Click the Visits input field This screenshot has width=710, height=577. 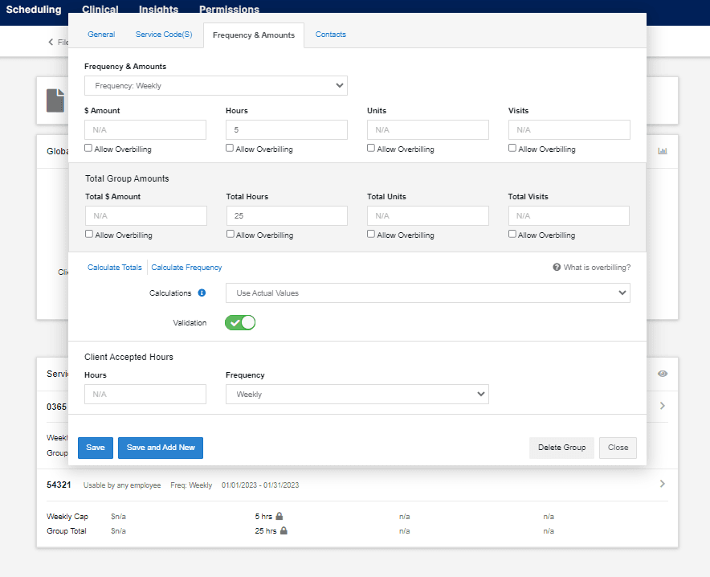(x=569, y=129)
